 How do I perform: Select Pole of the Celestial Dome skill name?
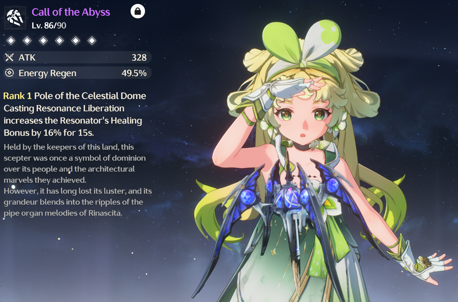[90, 96]
